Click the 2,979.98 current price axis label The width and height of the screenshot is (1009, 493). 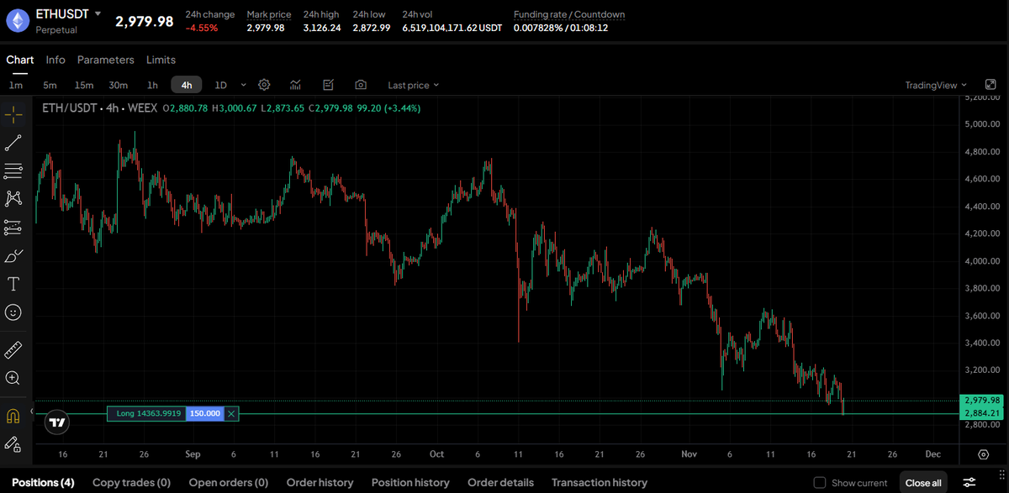pyautogui.click(x=982, y=400)
